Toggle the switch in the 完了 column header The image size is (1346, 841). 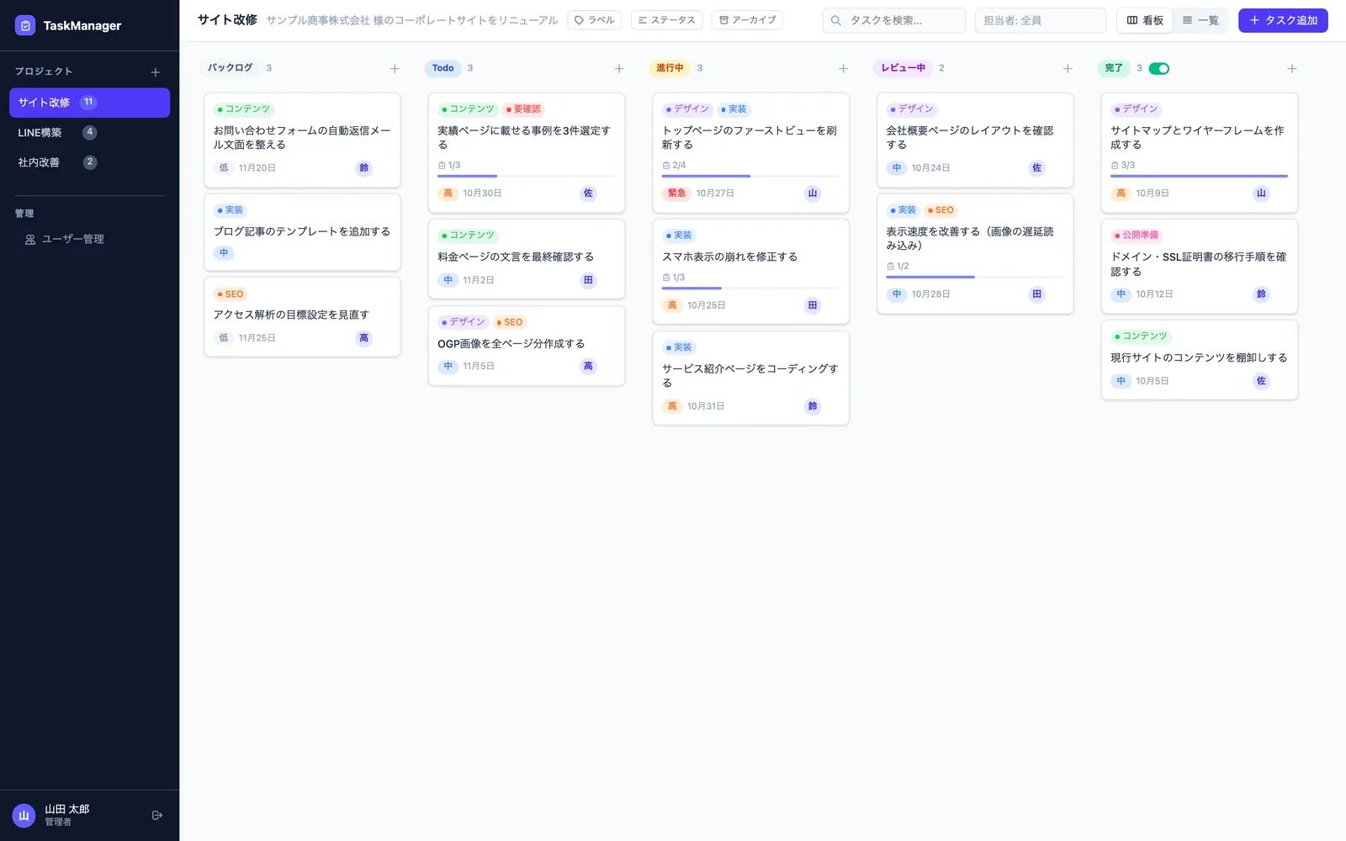click(x=1159, y=68)
